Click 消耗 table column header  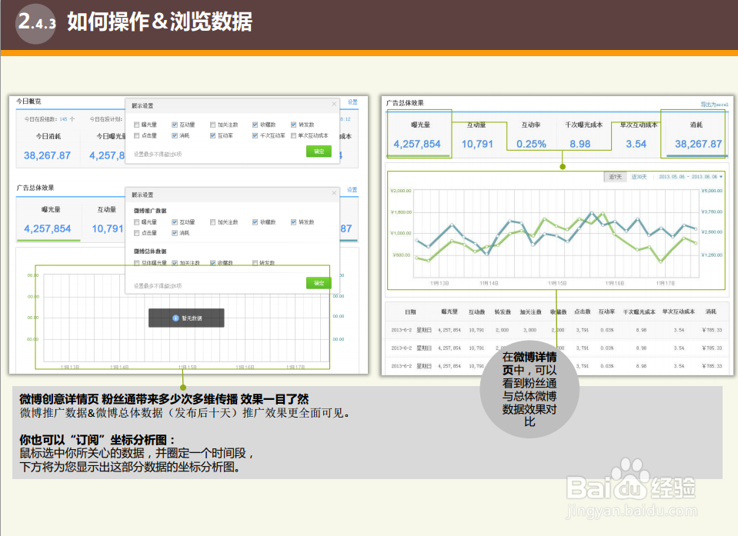tap(711, 311)
